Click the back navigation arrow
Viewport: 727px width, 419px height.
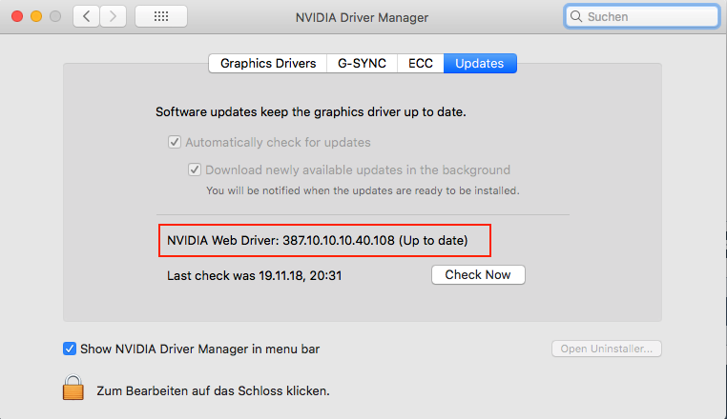pos(87,16)
